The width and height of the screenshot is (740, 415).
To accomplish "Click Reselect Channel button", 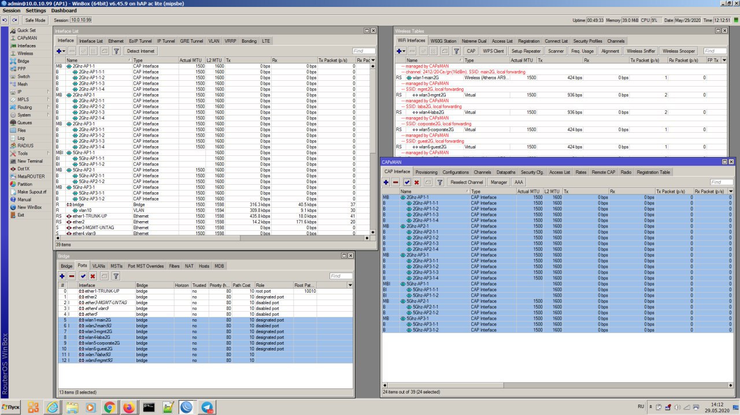I will (x=467, y=182).
